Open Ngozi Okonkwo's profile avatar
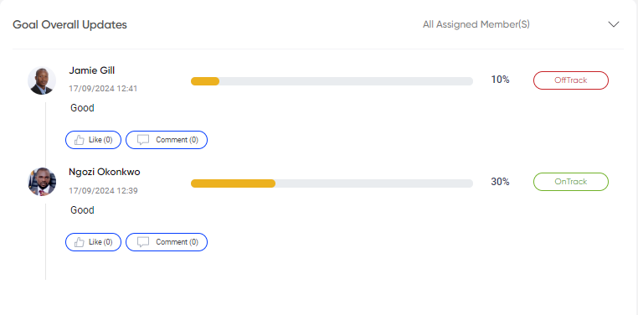The image size is (638, 315). [x=42, y=182]
